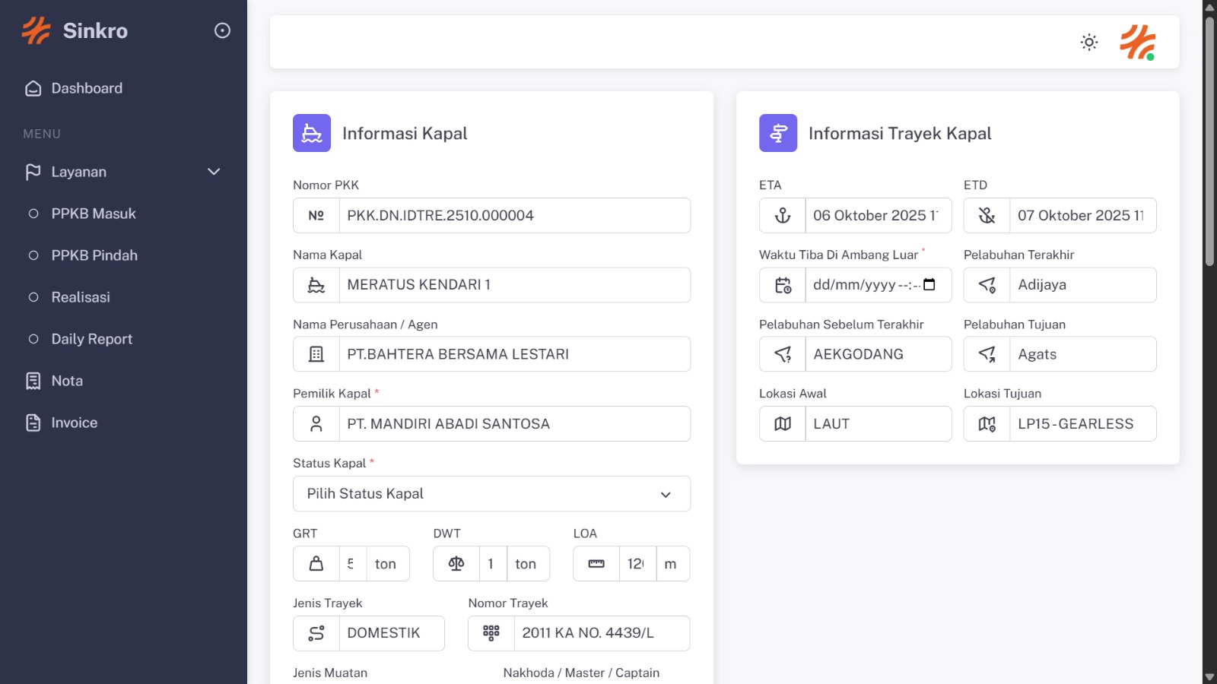1217x684 pixels.
Task: Open date picker in Waktu Tiba field
Action: coord(929,285)
